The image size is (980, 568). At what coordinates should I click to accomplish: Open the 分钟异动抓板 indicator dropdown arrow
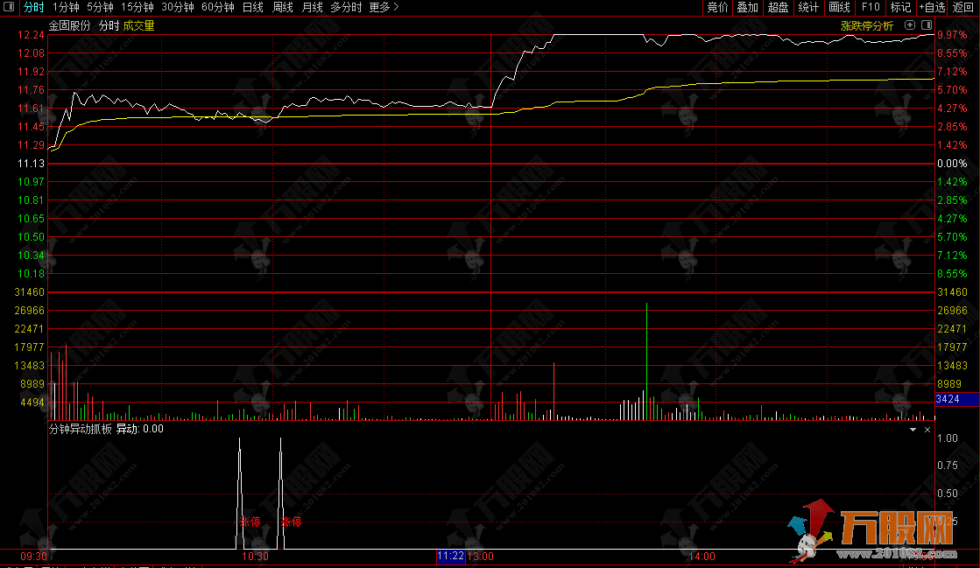click(913, 430)
